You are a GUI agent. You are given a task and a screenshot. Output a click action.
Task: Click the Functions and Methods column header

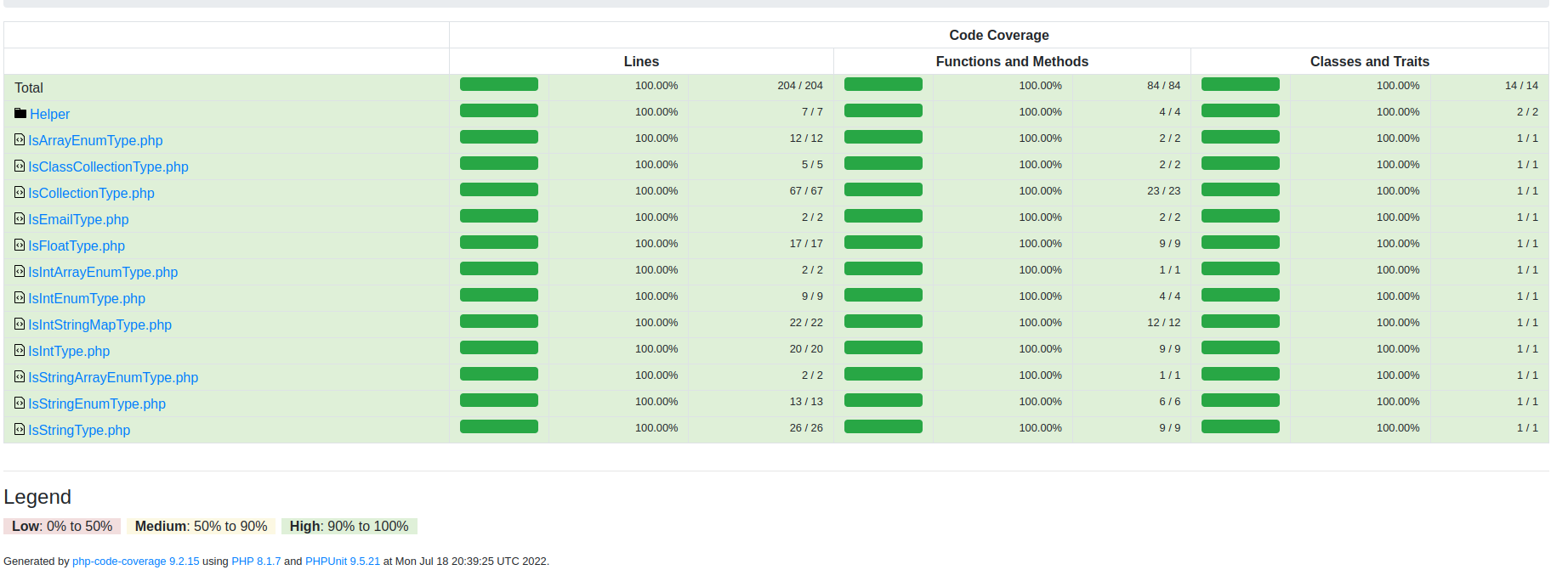click(x=1012, y=61)
